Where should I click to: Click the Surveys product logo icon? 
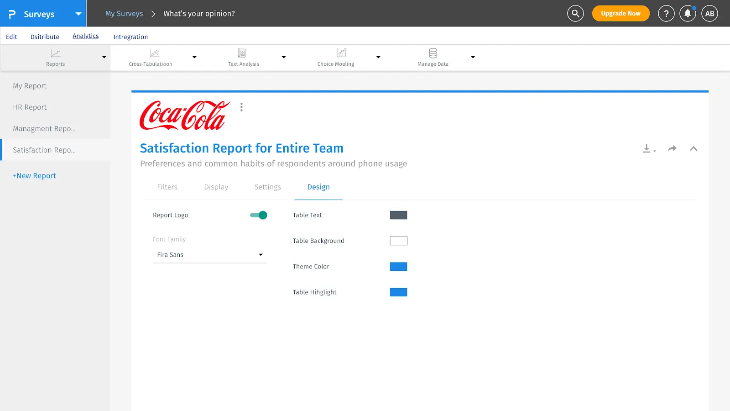pos(12,14)
